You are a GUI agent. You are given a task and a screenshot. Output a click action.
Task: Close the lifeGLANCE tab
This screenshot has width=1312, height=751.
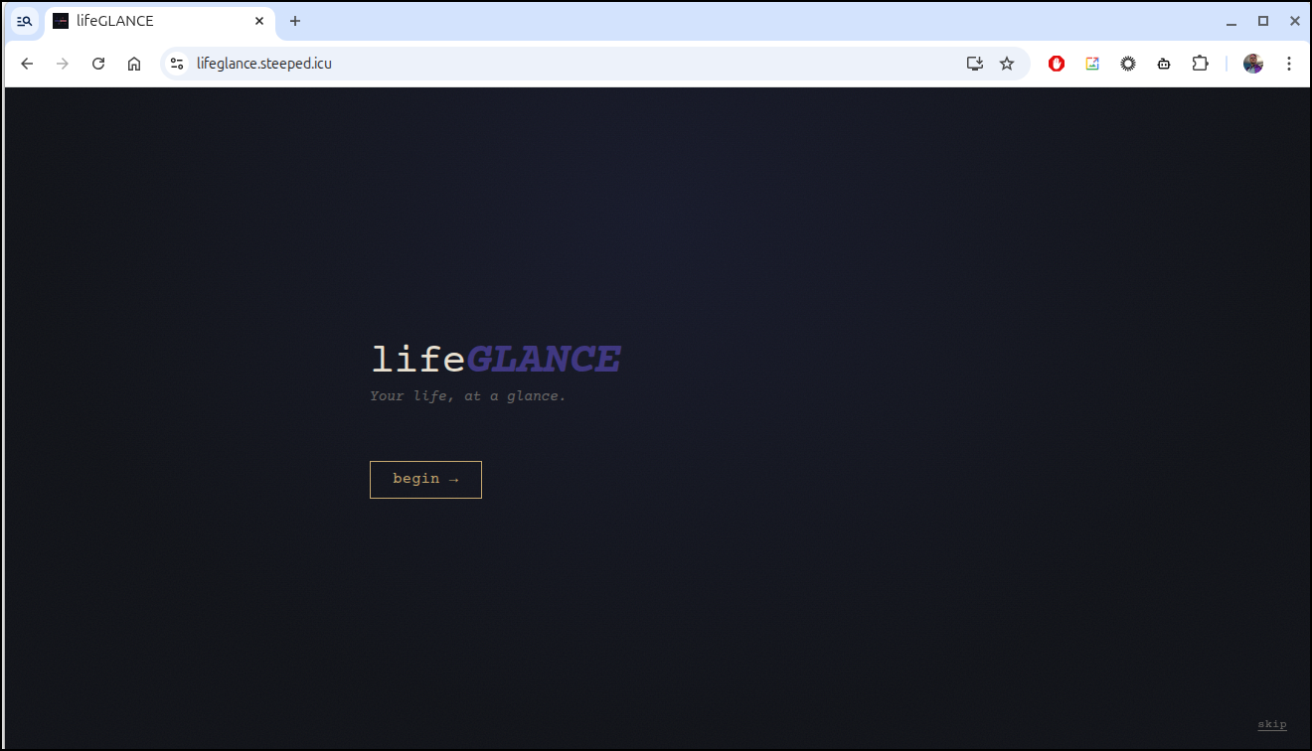tap(259, 21)
